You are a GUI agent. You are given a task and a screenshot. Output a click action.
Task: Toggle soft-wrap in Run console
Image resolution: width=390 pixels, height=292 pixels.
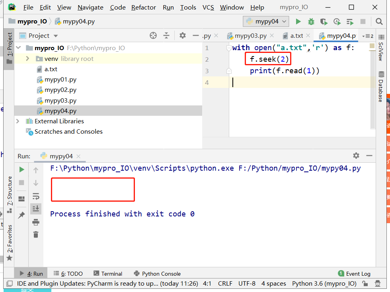point(36,196)
